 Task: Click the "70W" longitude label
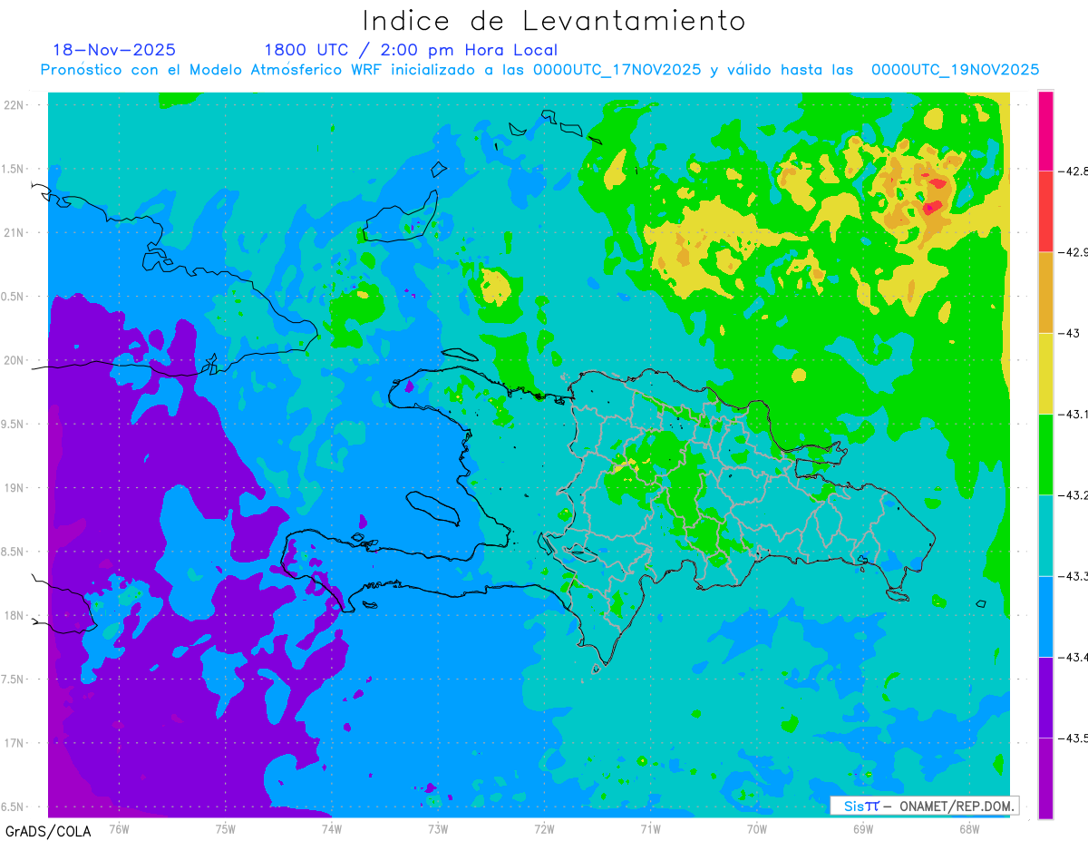click(x=757, y=828)
